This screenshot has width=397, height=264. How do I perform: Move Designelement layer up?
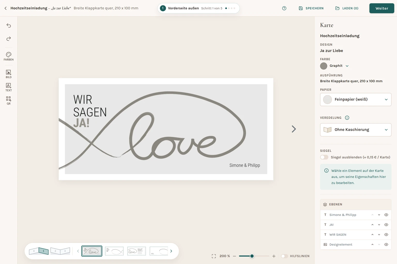[x=372, y=244]
